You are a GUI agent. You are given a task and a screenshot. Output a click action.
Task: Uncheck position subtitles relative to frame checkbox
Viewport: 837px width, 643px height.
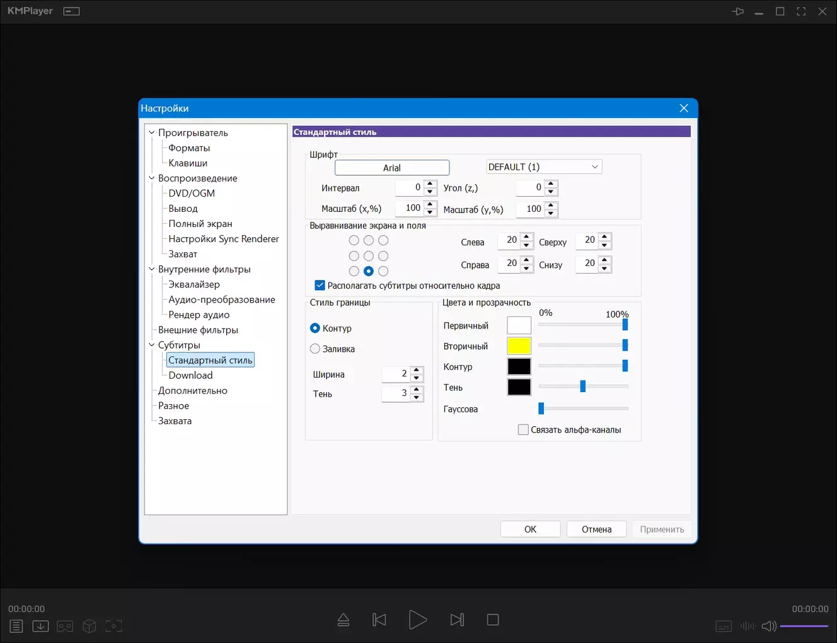point(320,286)
